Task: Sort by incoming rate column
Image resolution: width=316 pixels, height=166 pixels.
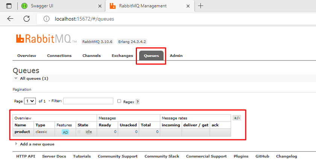Action: point(171,125)
